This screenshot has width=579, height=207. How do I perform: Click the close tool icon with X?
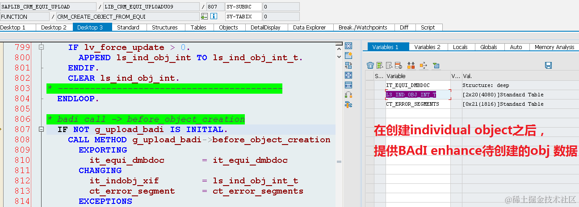(x=349, y=46)
